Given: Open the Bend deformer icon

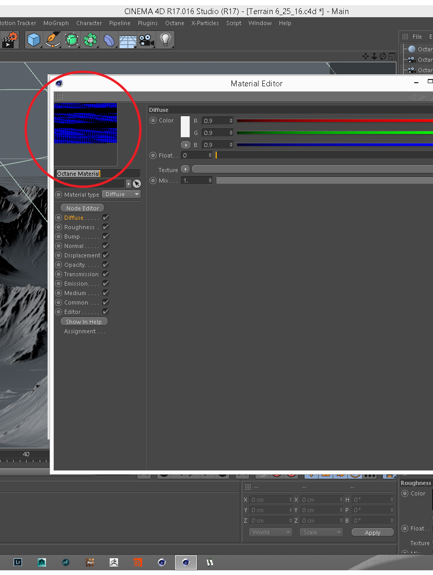Looking at the screenshot, I should point(109,40).
